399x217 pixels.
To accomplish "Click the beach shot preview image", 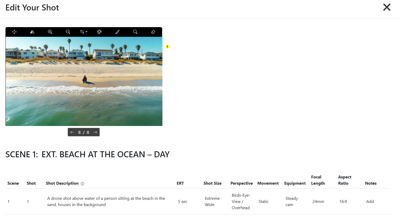I will pyautogui.click(x=84, y=81).
